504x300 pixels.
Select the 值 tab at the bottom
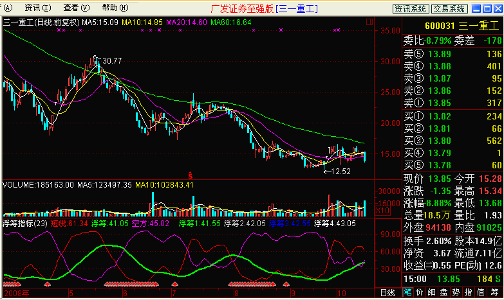[481, 292]
